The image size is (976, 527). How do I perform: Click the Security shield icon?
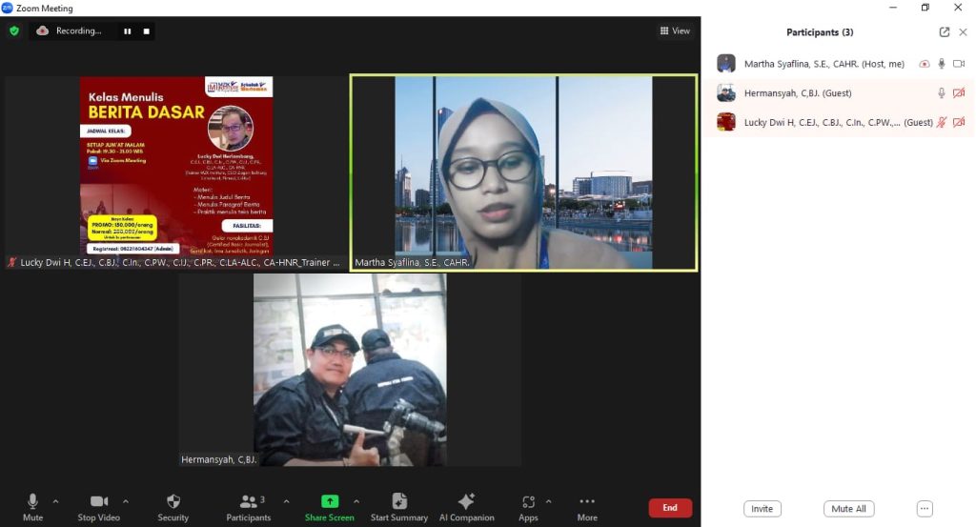(173, 502)
